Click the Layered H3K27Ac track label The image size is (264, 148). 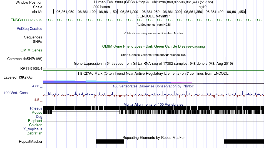pos(18,77)
